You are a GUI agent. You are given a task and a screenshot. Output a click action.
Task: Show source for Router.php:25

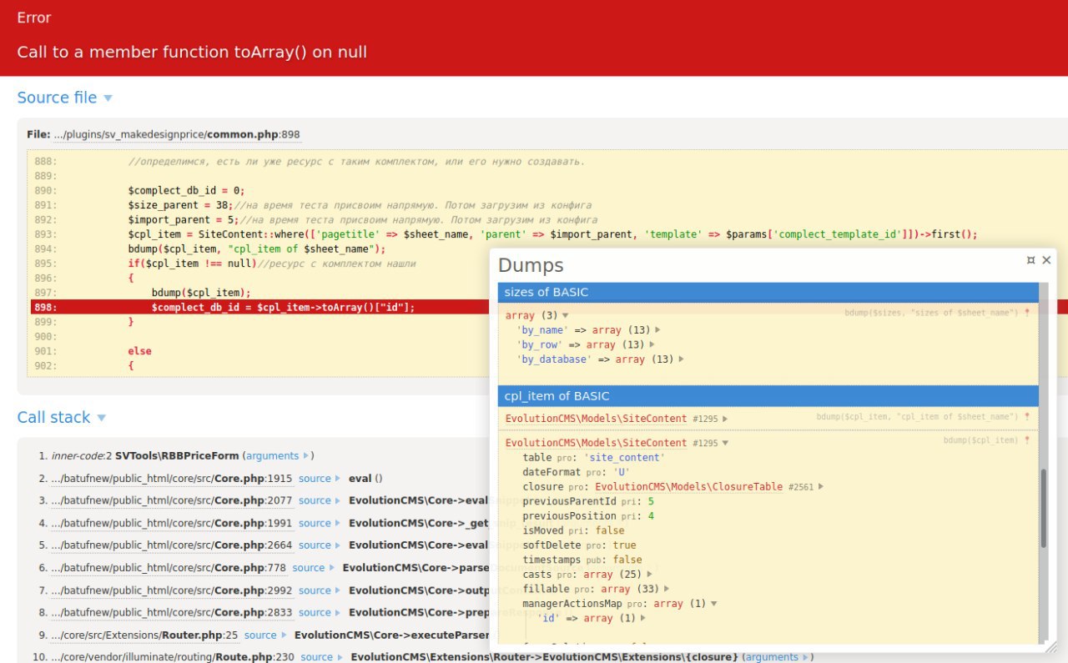[x=265, y=635]
